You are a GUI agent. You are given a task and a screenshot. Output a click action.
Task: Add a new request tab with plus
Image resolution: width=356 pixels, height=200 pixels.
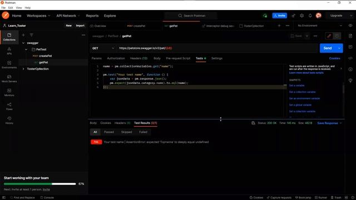[279, 26]
